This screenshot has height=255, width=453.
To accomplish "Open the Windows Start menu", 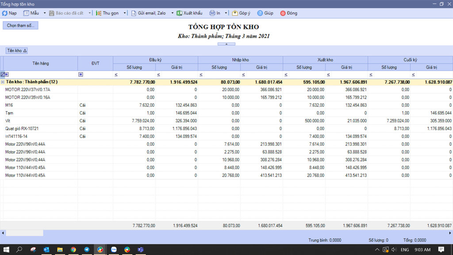I will 6,250.
